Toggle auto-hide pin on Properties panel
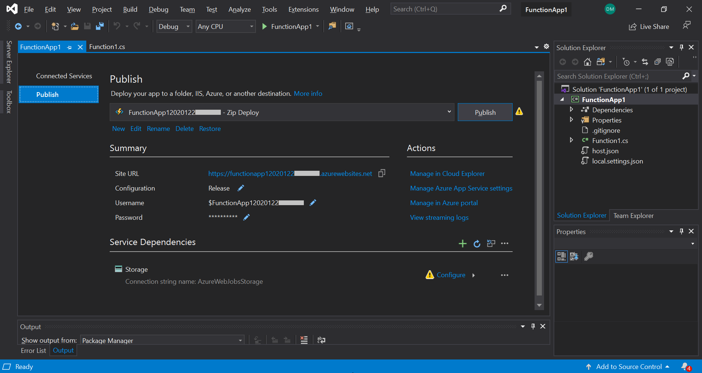Image resolution: width=702 pixels, height=373 pixels. point(682,231)
